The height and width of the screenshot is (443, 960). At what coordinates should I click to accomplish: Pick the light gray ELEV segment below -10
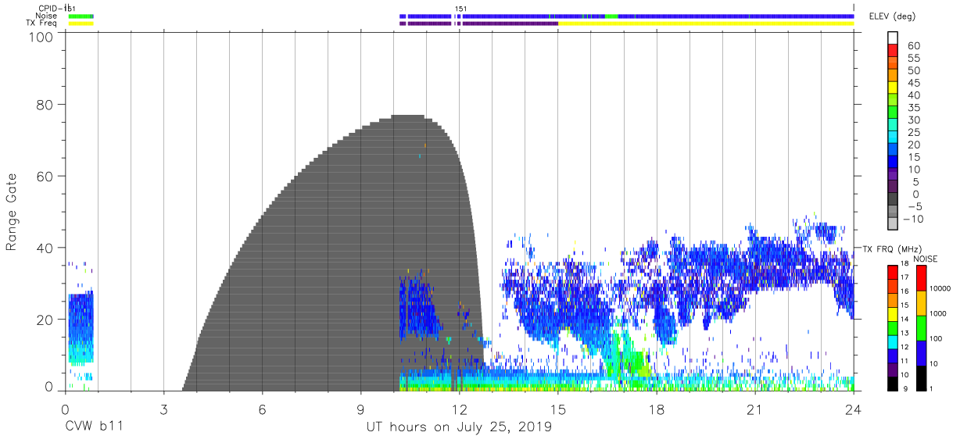point(894,225)
